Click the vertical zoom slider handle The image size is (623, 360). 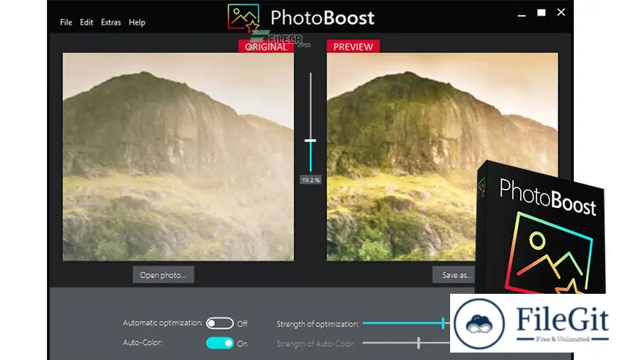(310, 141)
